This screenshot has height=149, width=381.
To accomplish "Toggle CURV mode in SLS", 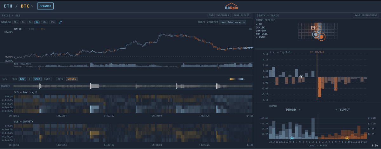I will 47,79.
